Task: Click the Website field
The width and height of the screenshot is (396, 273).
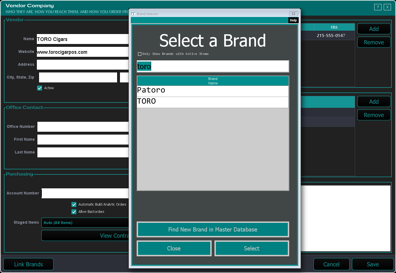Action: tap(83, 52)
